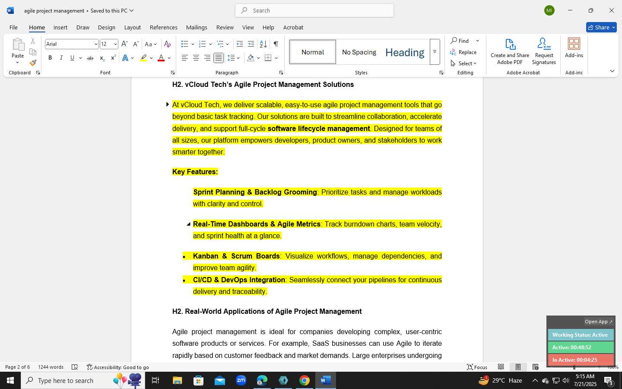622x389 pixels.
Task: Open Chrome from the taskbar
Action: 305,380
